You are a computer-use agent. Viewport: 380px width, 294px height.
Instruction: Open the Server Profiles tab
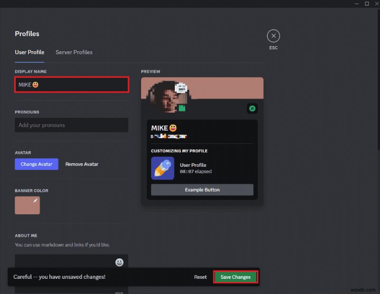point(74,52)
